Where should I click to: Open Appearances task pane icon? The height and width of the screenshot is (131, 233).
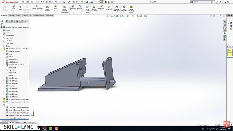click(225, 33)
